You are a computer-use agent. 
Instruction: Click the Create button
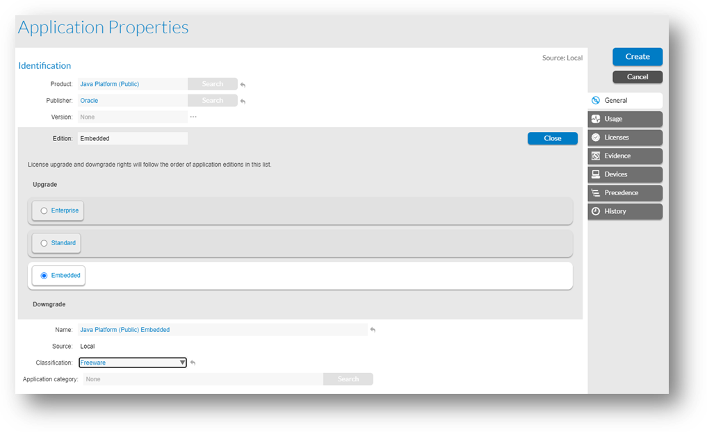tap(637, 57)
